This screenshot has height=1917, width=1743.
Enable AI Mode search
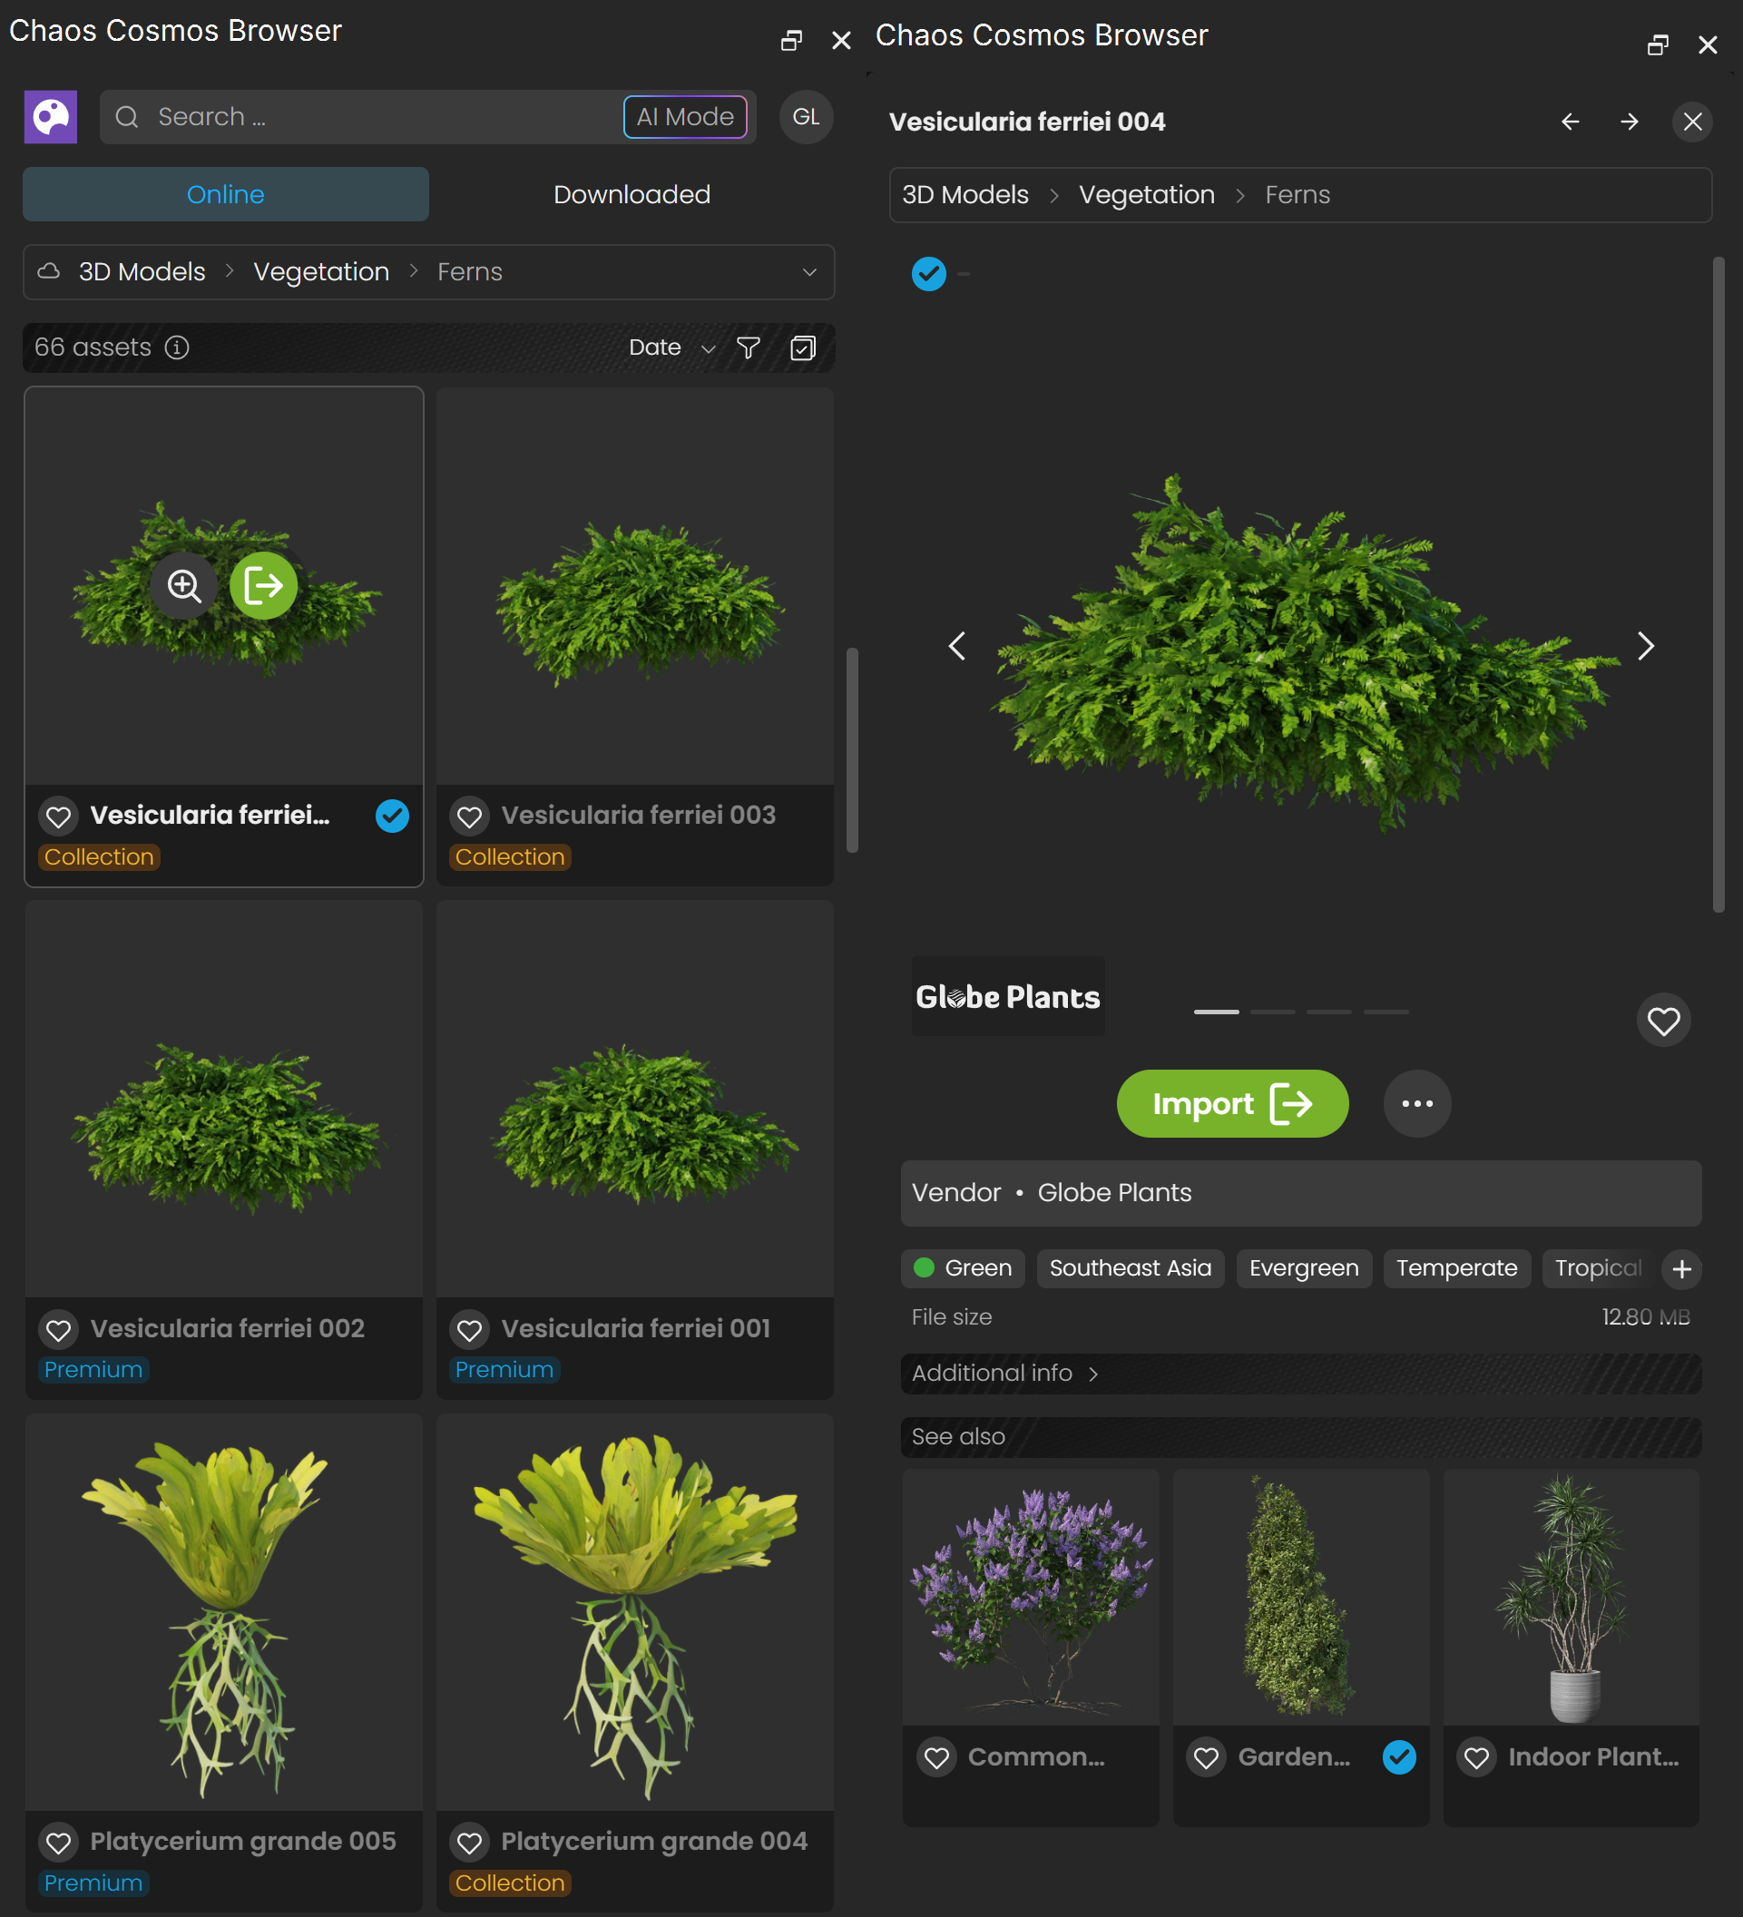685,117
